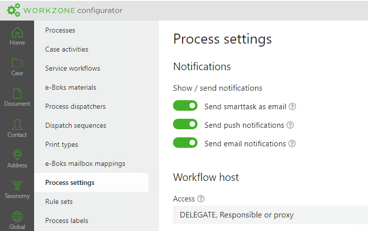
Task: Open e-Boks mailbox mappings link
Action: [85, 163]
